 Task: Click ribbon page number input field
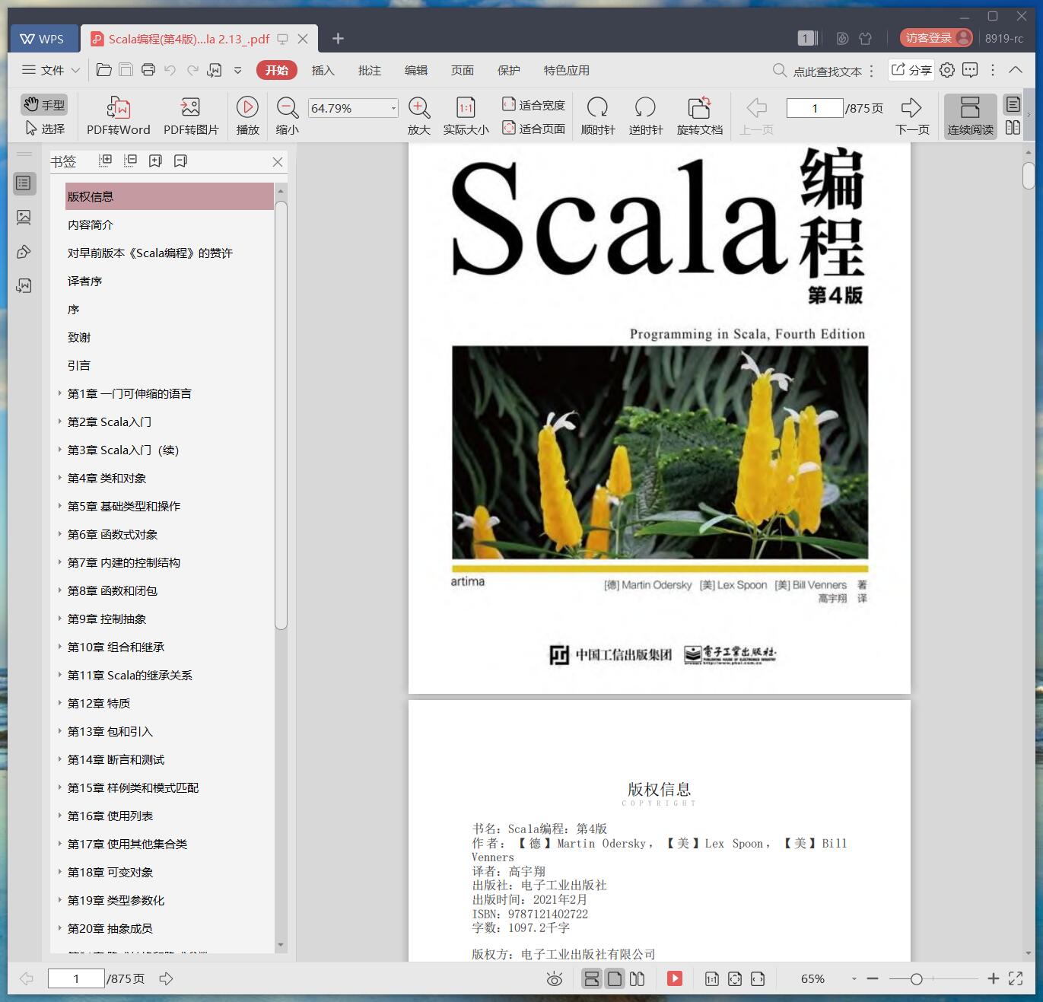(x=815, y=108)
